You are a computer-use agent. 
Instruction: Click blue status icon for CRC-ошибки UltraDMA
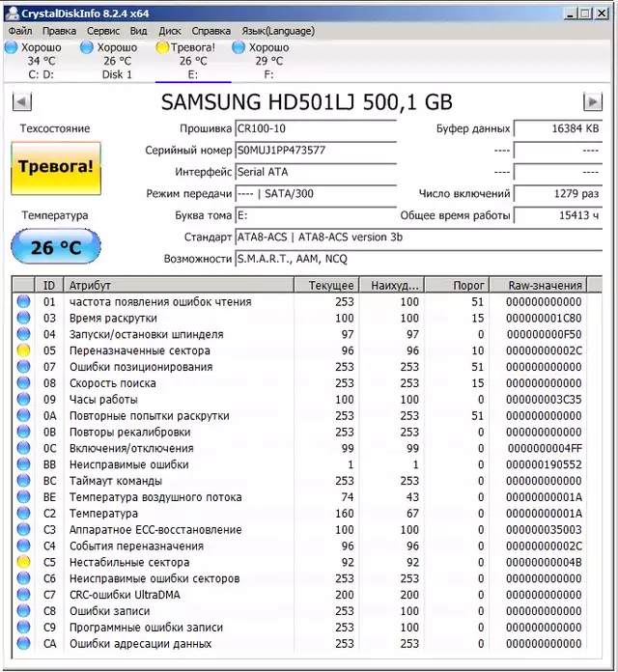[23, 595]
